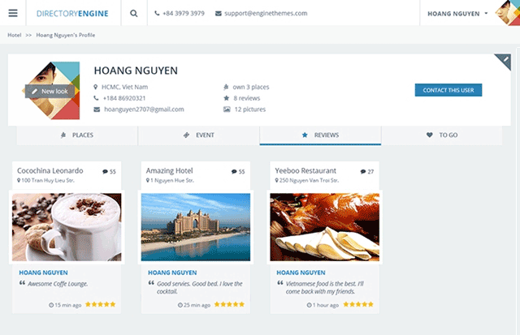Open the hotel beach photo thumbnail
Image resolution: width=520 pixels, height=335 pixels.
point(196,227)
